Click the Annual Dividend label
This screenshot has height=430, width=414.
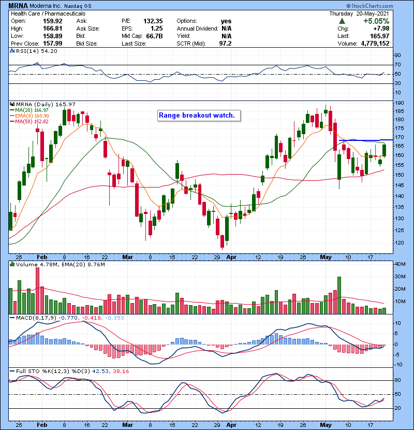[197, 28]
